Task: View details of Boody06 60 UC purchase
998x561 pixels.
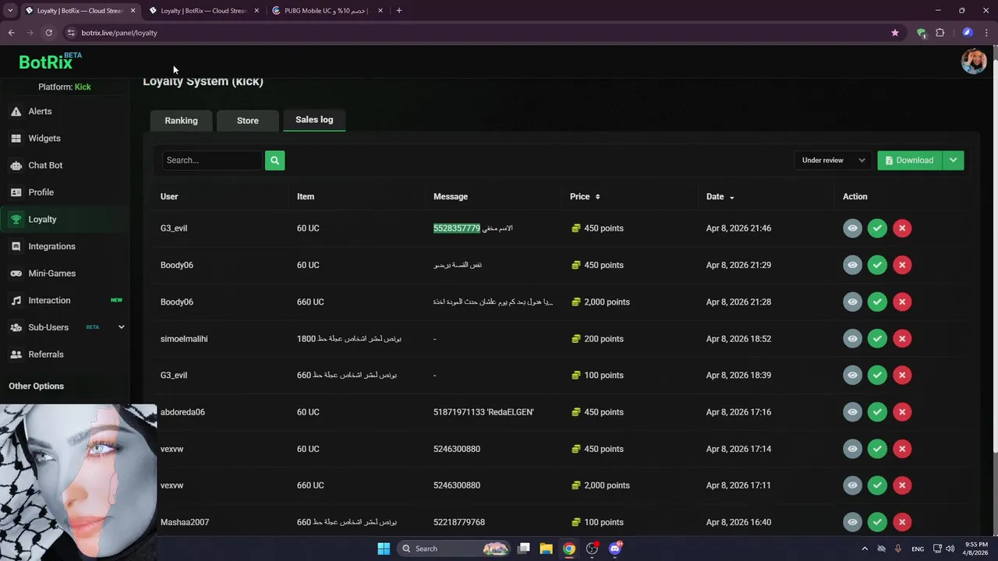Action: tap(852, 265)
